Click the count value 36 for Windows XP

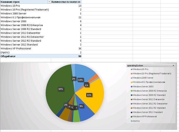pyautogui.click(x=80, y=49)
